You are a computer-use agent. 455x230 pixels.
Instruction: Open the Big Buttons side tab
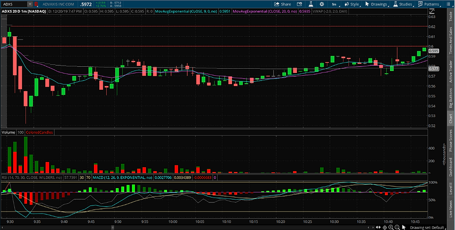(x=451, y=99)
